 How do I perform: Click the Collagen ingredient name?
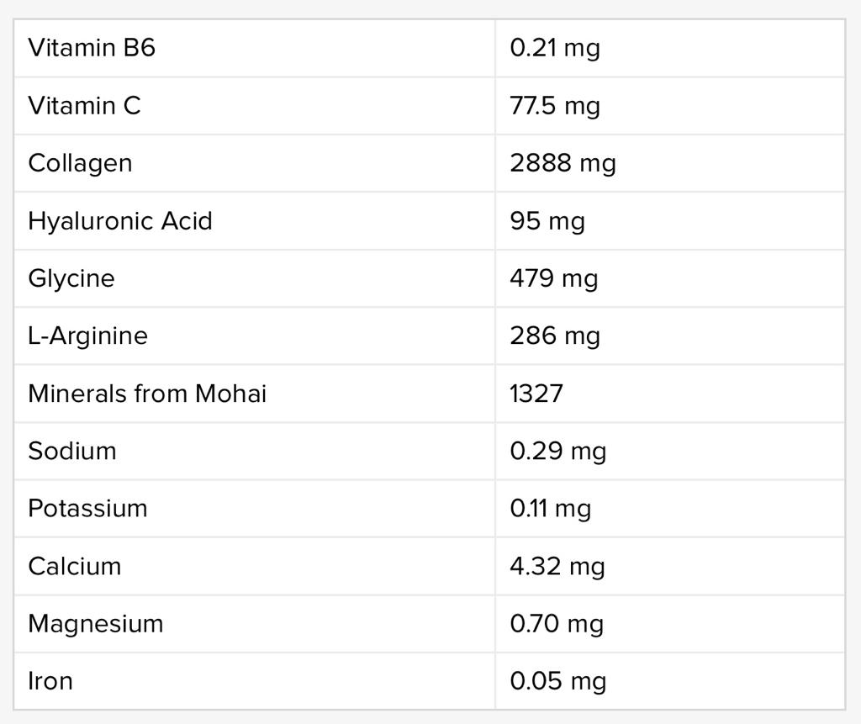tap(80, 163)
